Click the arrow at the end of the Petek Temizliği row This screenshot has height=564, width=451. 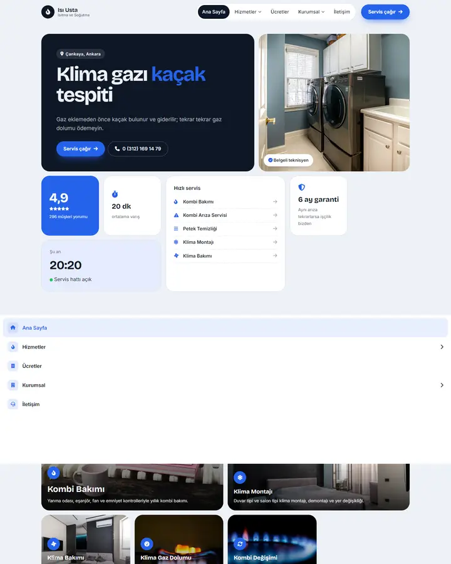[275, 229]
